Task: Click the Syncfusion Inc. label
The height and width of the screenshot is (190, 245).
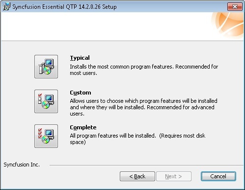Action: coord(22,165)
